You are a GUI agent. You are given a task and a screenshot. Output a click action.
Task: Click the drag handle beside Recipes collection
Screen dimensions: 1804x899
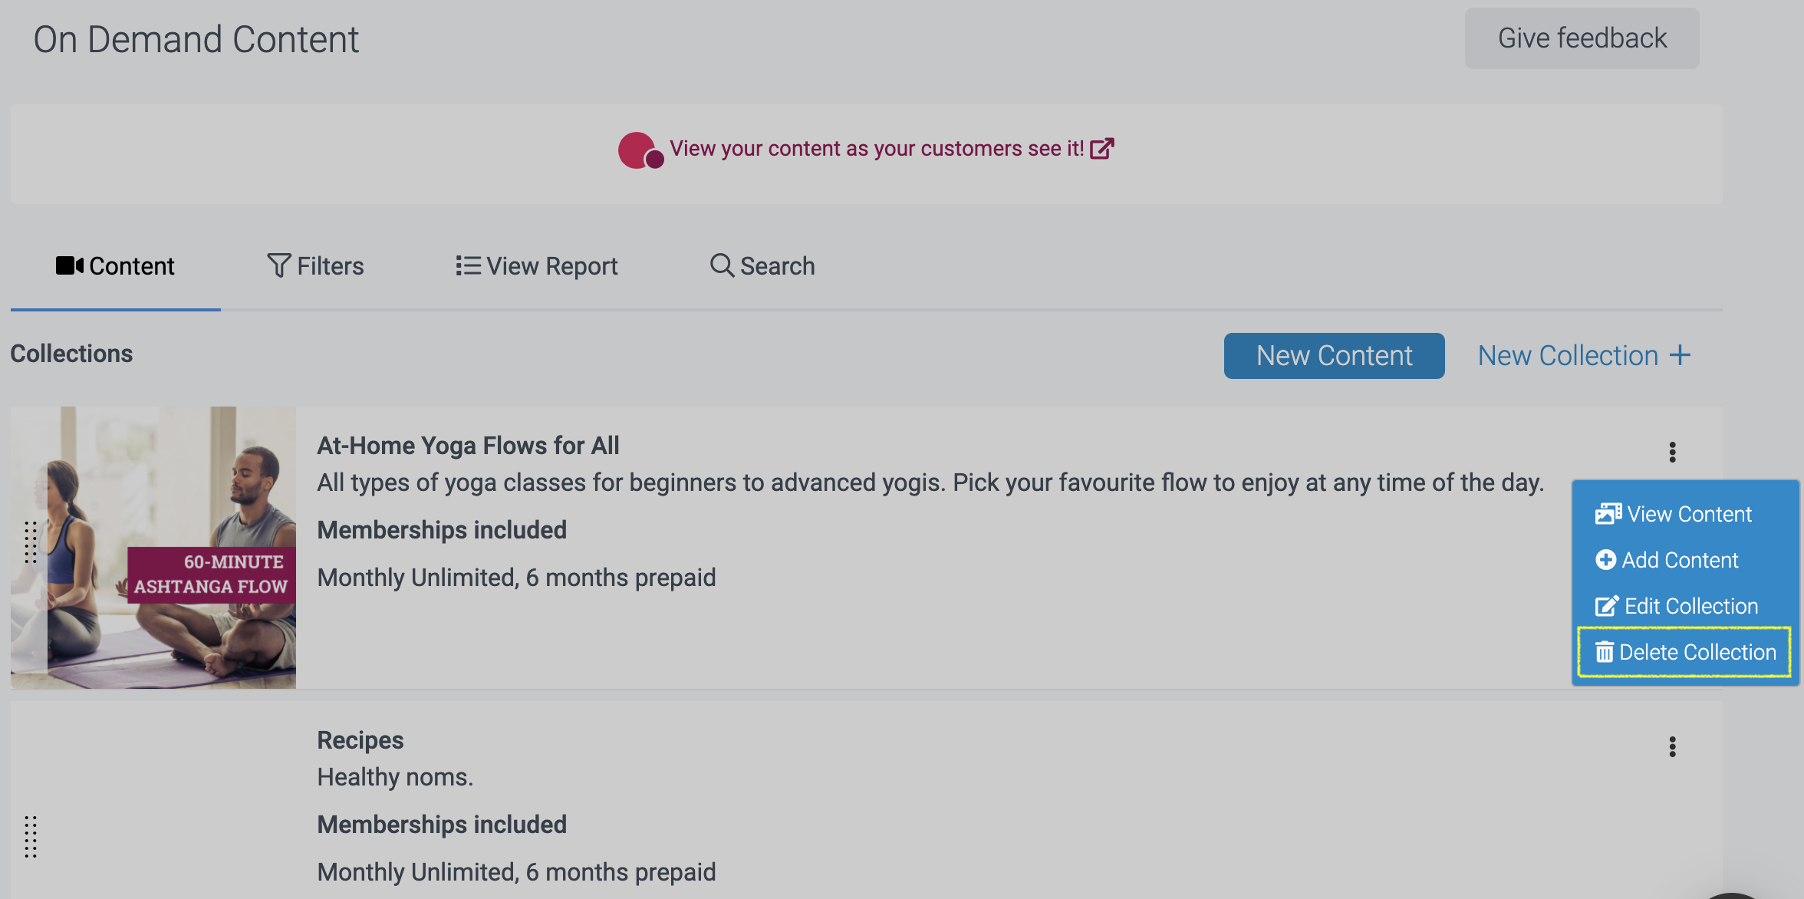coord(31,836)
